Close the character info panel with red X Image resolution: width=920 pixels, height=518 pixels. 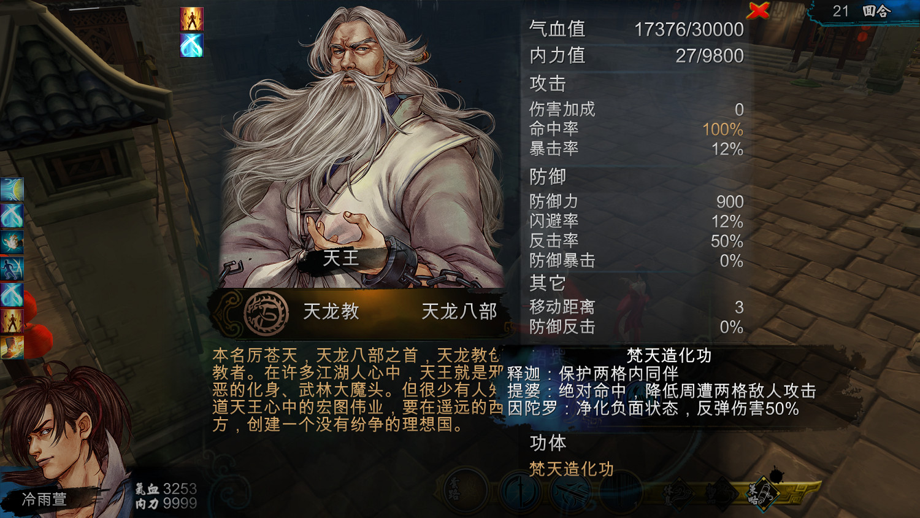(x=759, y=10)
